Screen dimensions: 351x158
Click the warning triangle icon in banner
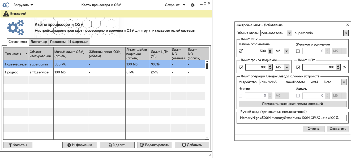[x=5, y=14]
